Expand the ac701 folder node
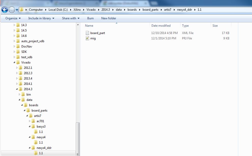Viewport: 252px width, 156px height. [x=30, y=121]
